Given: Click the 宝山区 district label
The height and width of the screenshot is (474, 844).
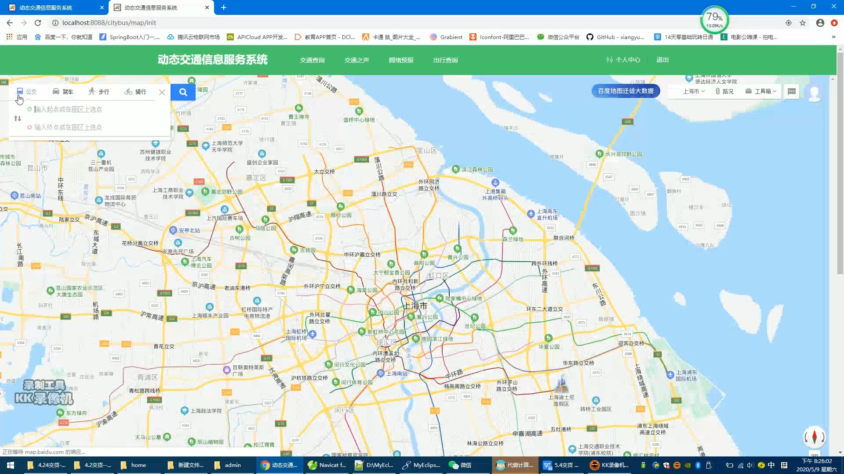Looking at the screenshot, I should [427, 150].
